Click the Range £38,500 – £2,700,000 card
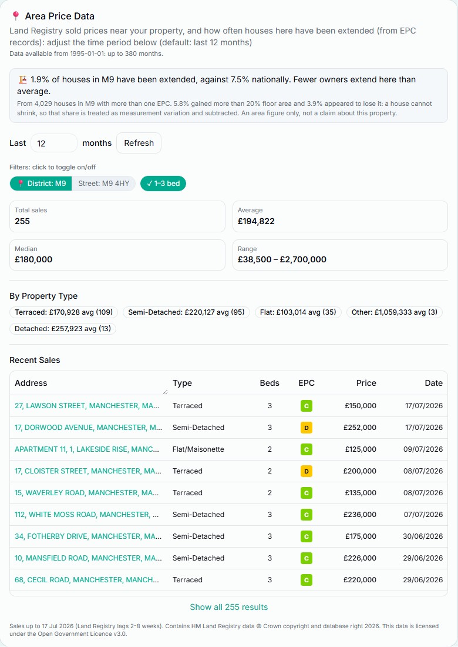This screenshot has width=458, height=647. 340,255
